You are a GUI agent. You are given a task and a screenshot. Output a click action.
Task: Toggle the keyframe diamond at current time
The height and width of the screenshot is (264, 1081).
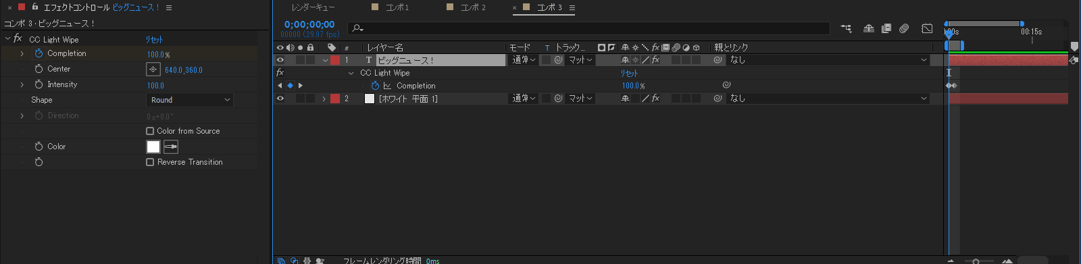[x=290, y=86]
